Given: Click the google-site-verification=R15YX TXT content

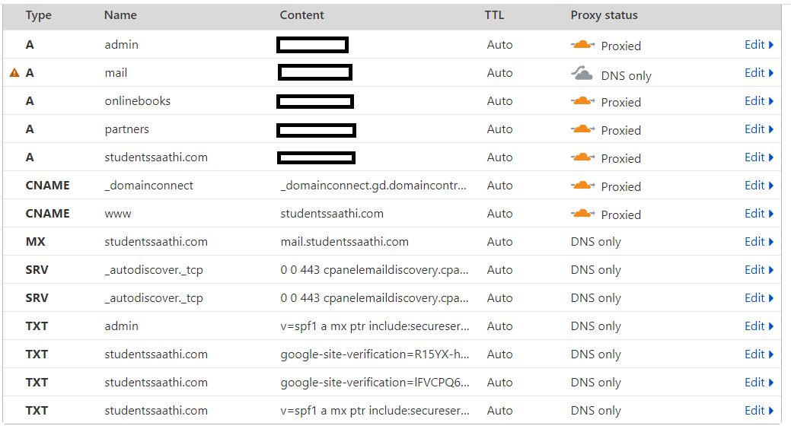Looking at the screenshot, I should point(373,354).
